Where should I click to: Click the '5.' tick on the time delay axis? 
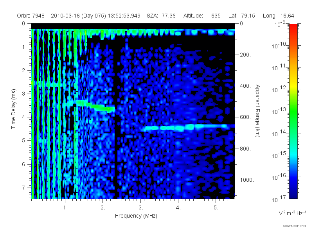pyautogui.click(x=24, y=141)
